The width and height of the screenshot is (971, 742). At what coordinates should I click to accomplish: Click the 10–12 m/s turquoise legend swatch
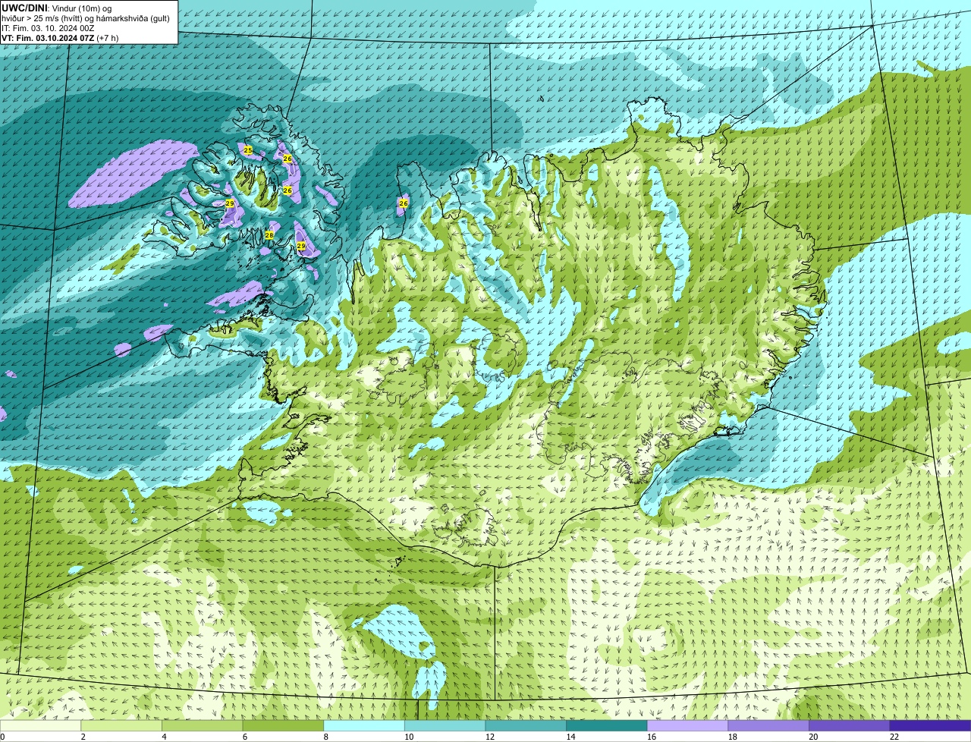(x=445, y=725)
